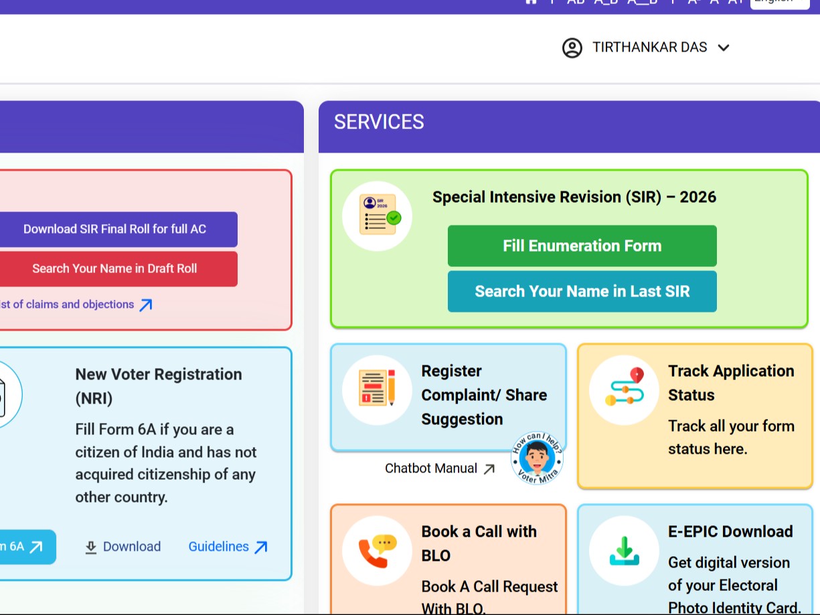820x615 pixels.
Task: Click the Book a Call telephone icon
Action: (377, 549)
